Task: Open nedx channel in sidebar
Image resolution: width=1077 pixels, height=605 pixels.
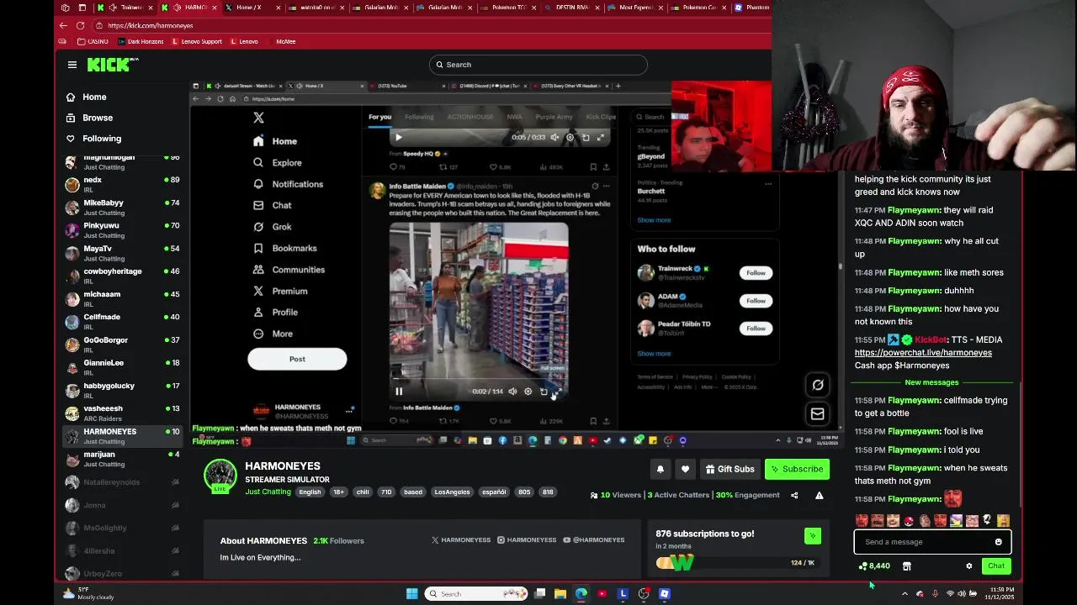Action: tap(123, 184)
